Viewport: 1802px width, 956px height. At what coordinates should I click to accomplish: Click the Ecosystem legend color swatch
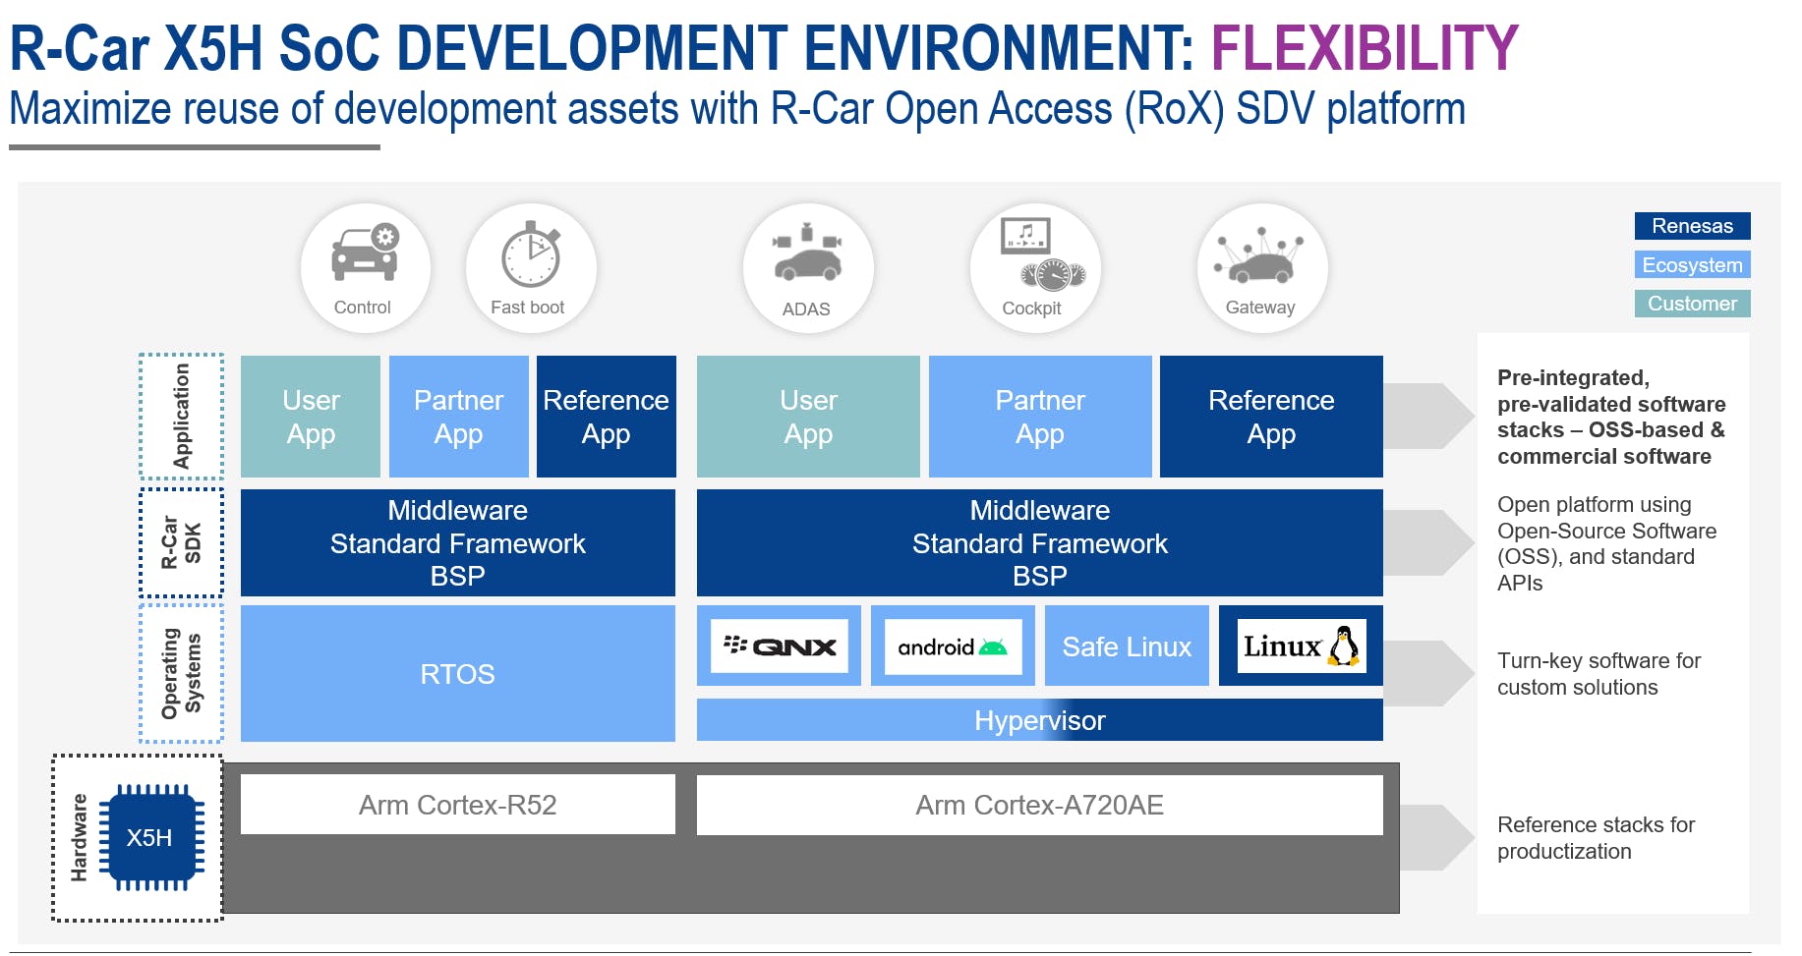pos(1691,264)
